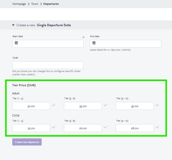This screenshot has height=160, width=172.
Task: Edit Child Tier (1 - 4) price 25.00
Action: (31, 128)
